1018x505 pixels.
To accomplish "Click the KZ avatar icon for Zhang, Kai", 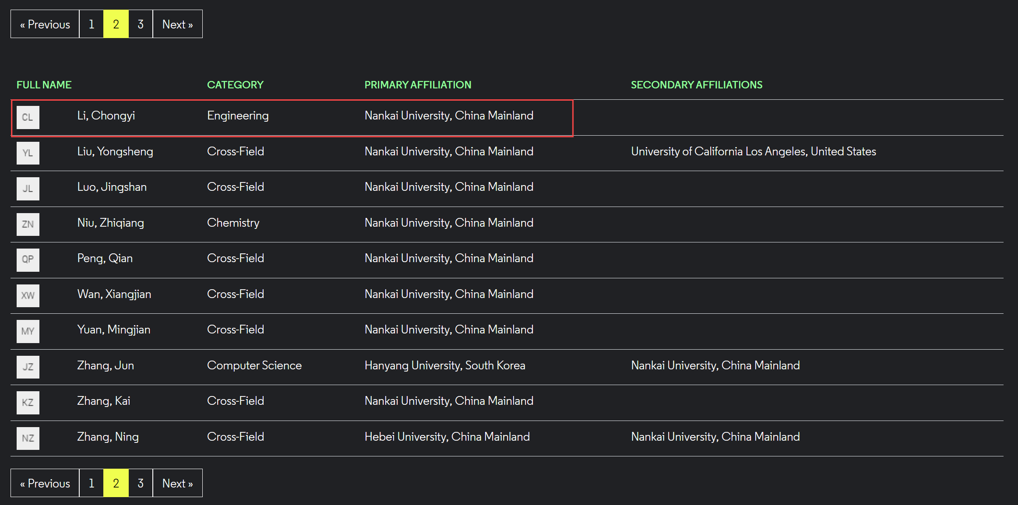I will [x=28, y=403].
